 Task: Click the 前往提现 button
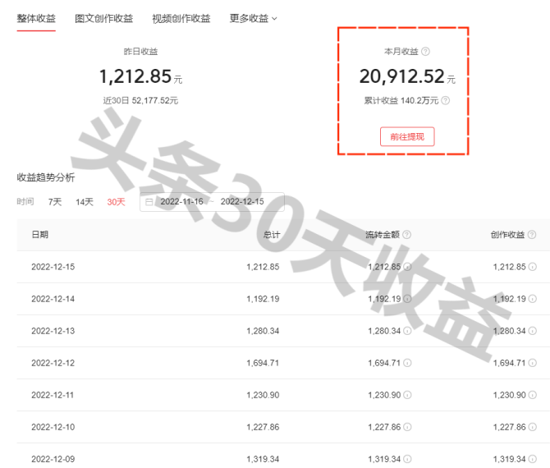pyautogui.click(x=407, y=136)
